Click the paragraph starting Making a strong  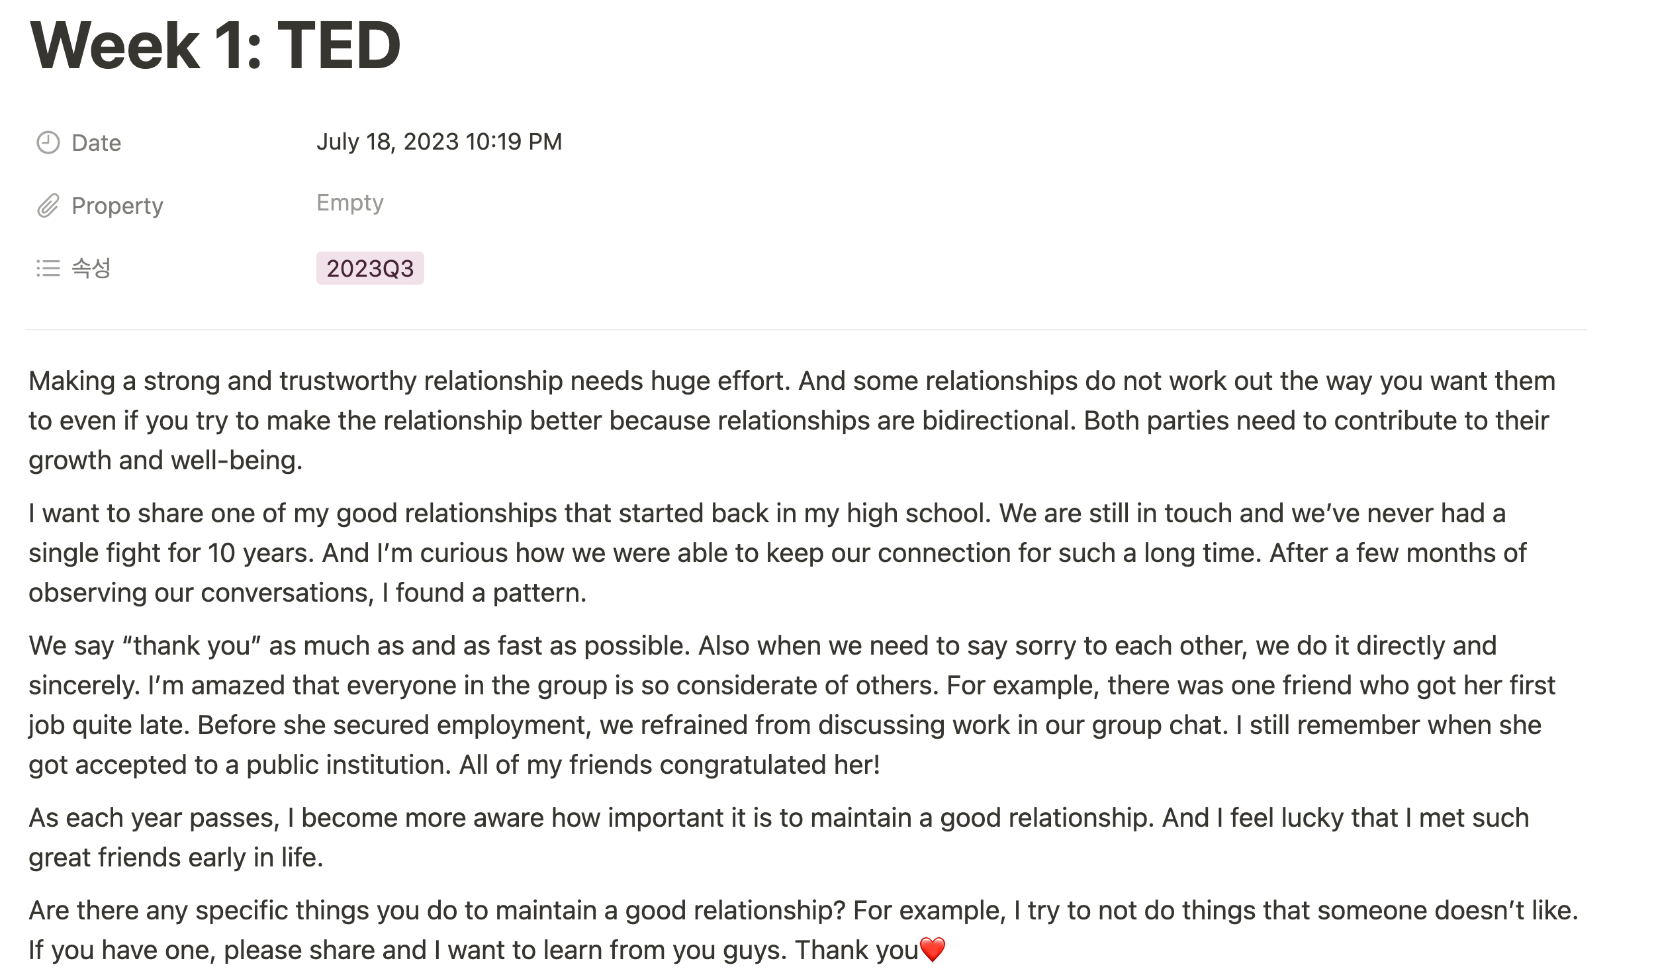pyautogui.click(x=792, y=420)
